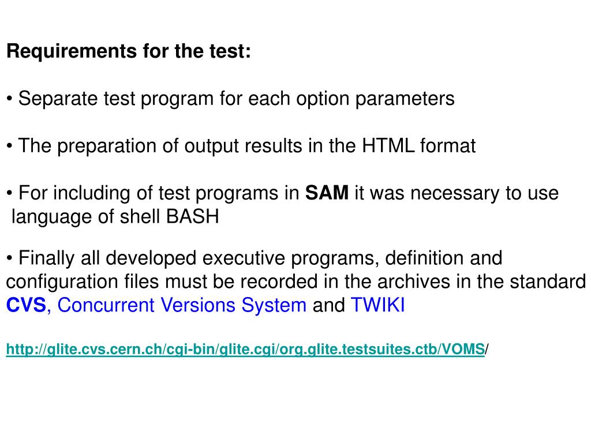Click the configuration files must be recorded line

click(x=296, y=281)
